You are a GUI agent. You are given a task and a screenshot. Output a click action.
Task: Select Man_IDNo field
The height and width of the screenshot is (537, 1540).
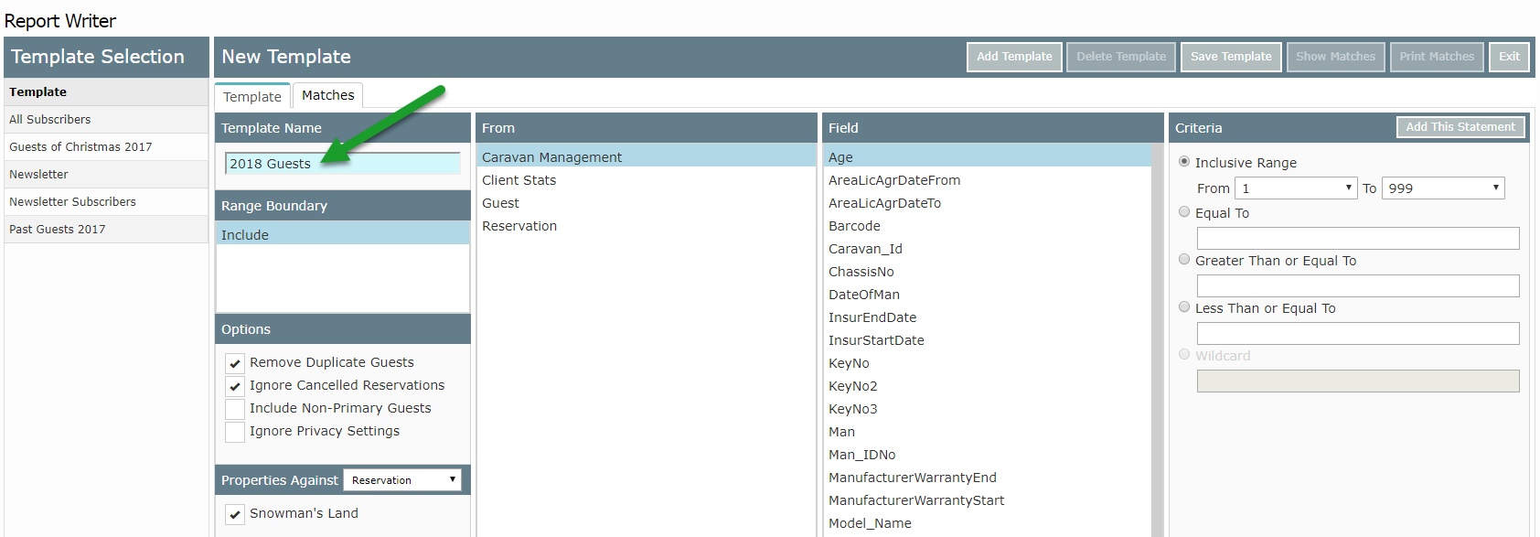[987, 455]
